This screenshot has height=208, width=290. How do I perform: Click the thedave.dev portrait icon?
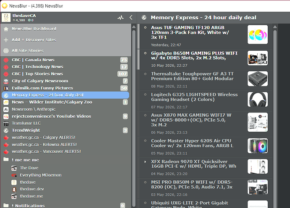14,190
